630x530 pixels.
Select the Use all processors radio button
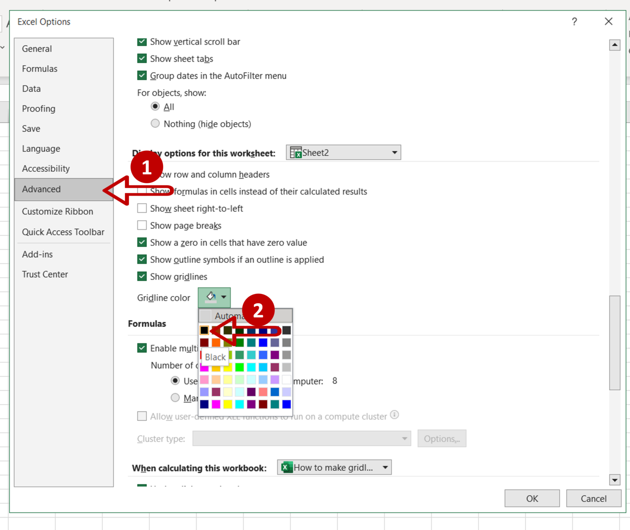click(x=175, y=381)
